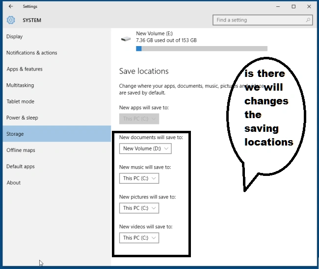Open New music save location dropdown
The height and width of the screenshot is (269, 319).
[139, 178]
